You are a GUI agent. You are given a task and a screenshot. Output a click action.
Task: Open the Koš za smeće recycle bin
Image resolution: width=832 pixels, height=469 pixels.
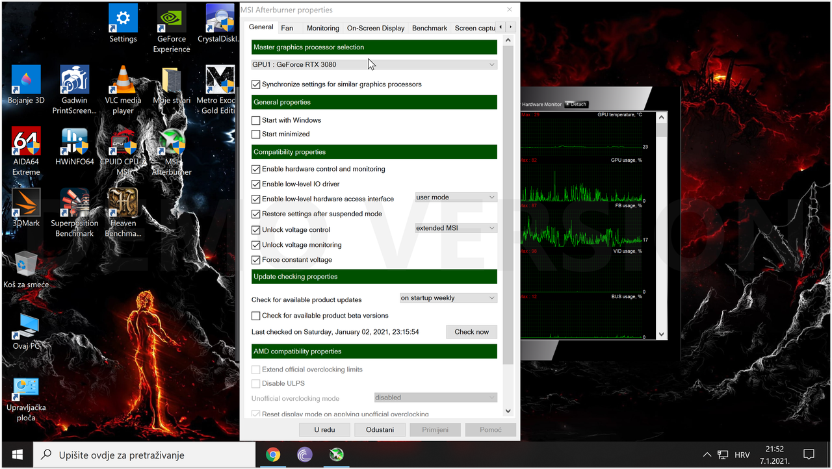(x=26, y=269)
